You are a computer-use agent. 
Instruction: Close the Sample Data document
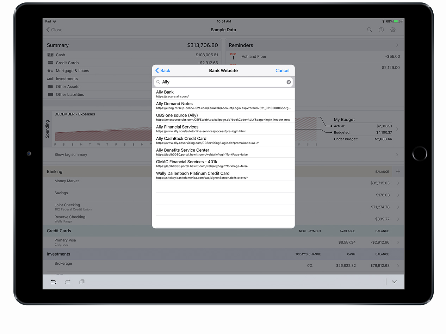pyautogui.click(x=54, y=30)
